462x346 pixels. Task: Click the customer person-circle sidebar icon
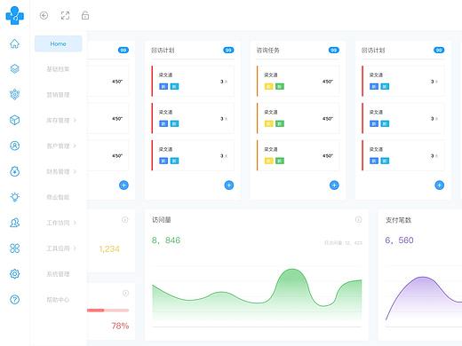pos(14,145)
